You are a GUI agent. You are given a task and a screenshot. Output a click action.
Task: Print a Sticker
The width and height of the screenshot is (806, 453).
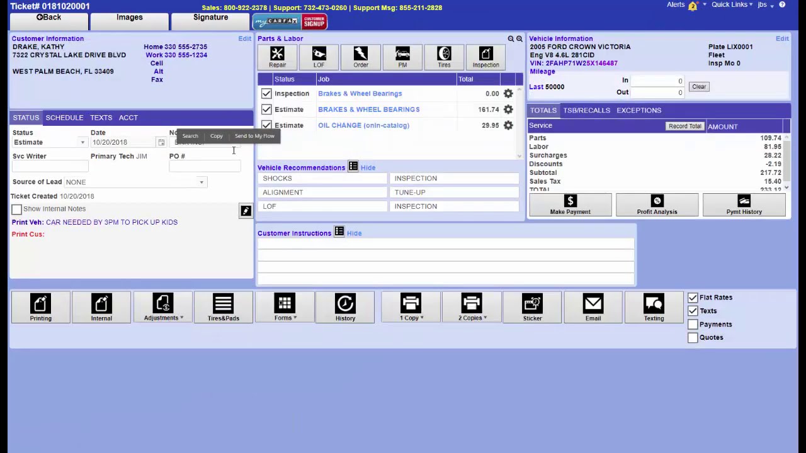[532, 308]
